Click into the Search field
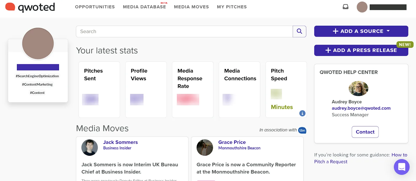Viewport: 416px width, 181px height. tap(184, 31)
